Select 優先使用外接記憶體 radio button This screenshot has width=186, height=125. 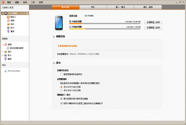pyautogui.click(x=61, y=90)
